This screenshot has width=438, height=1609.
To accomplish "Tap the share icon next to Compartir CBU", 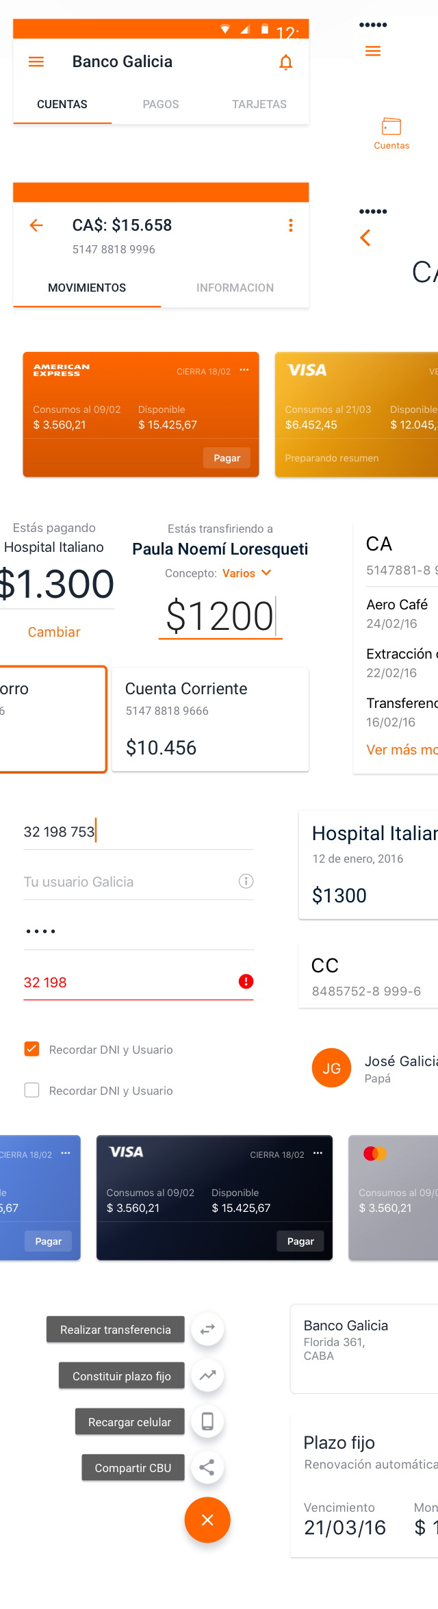I will 207,1467.
